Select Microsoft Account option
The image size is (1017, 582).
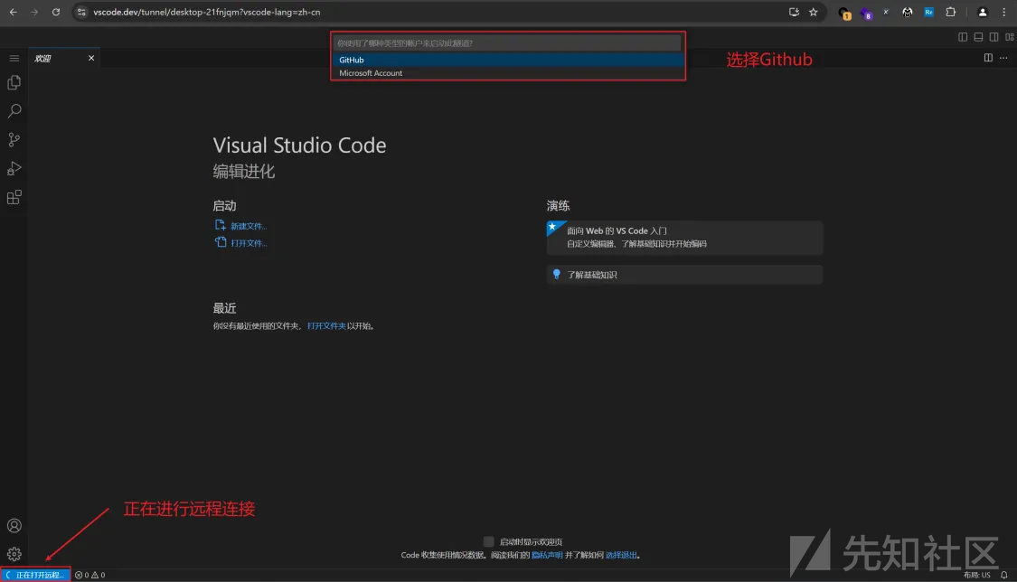point(508,73)
